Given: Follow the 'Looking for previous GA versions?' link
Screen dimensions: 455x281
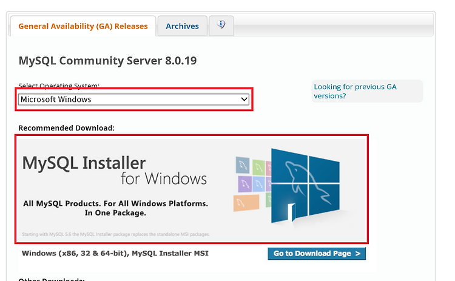Looking at the screenshot, I should [x=355, y=91].
